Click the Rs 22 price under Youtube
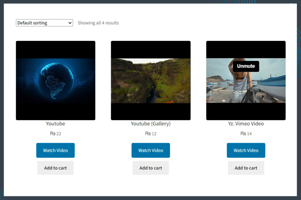 point(55,133)
